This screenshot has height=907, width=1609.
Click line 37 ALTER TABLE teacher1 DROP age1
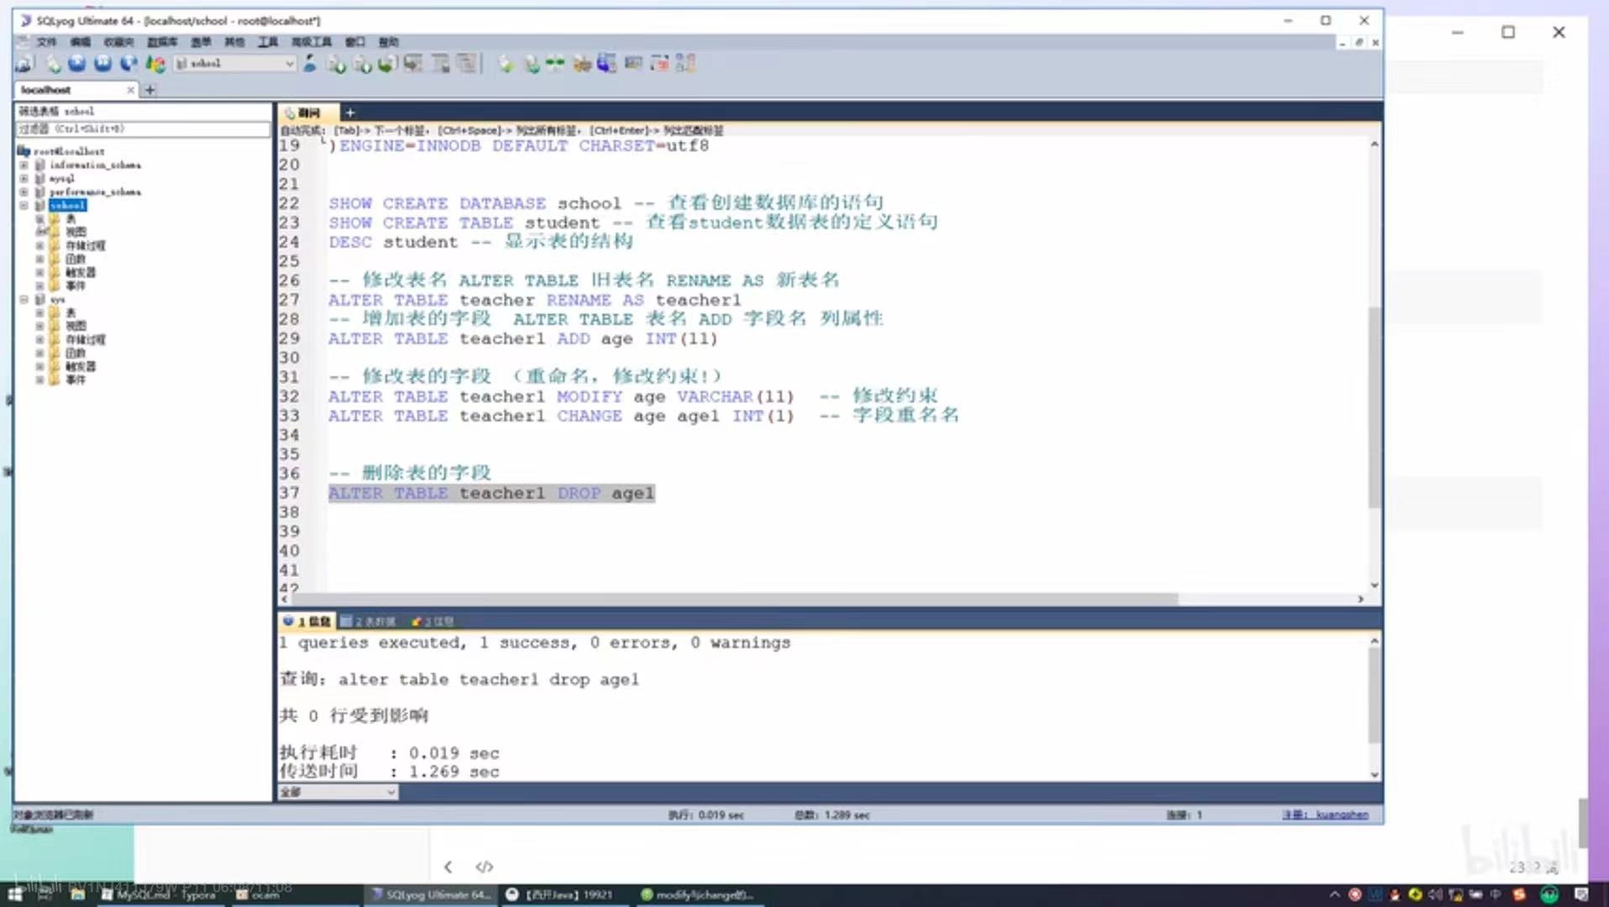(491, 493)
